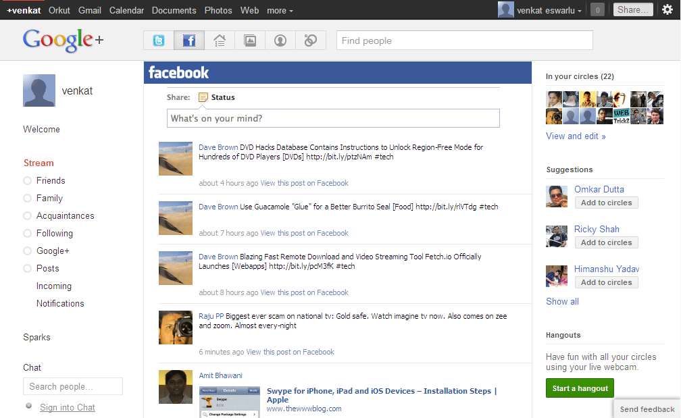Click the chat status icon beside Sign into Chat
Viewport: 681px width, 418px height.
(x=28, y=406)
